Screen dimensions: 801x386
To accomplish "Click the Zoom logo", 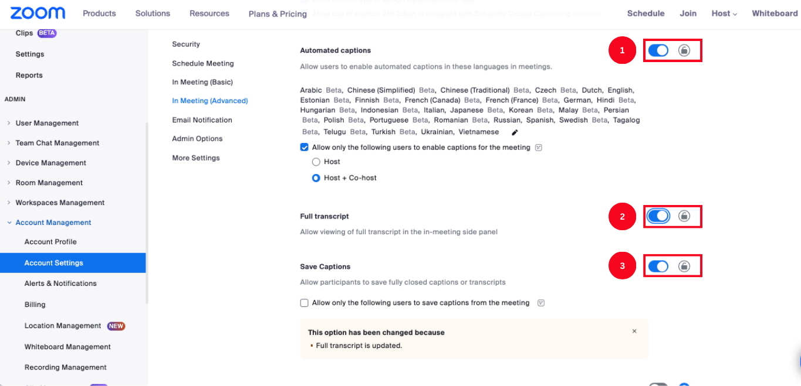I will pos(38,13).
